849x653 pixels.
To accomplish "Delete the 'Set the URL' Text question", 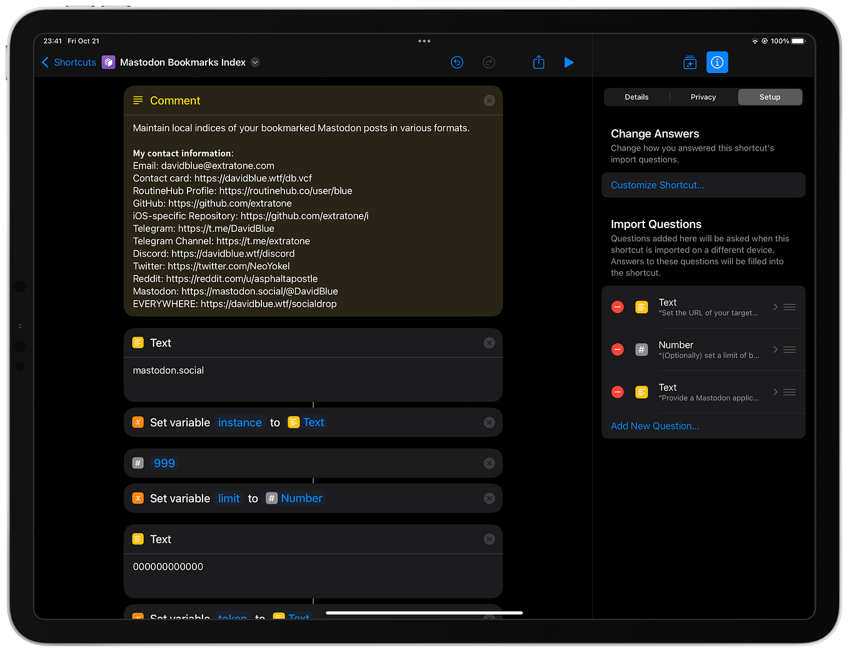I will point(618,307).
